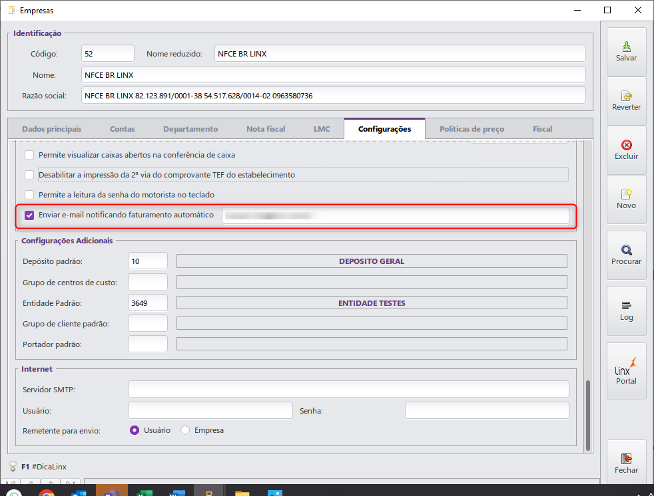Click the 'Configurações Adicionais' group label
654x496 pixels.
point(67,241)
